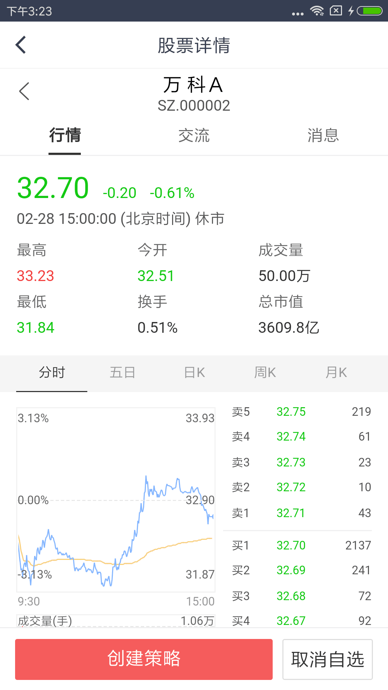Screen dimensions: 388x690
Task: Tap the three-dot status indicator
Action: click(x=297, y=14)
